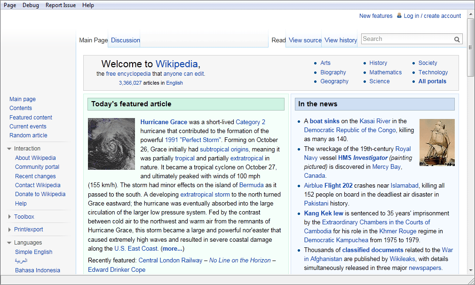The height and width of the screenshot is (285, 475).
Task: Open the boat sinks news link
Action: 325,121
